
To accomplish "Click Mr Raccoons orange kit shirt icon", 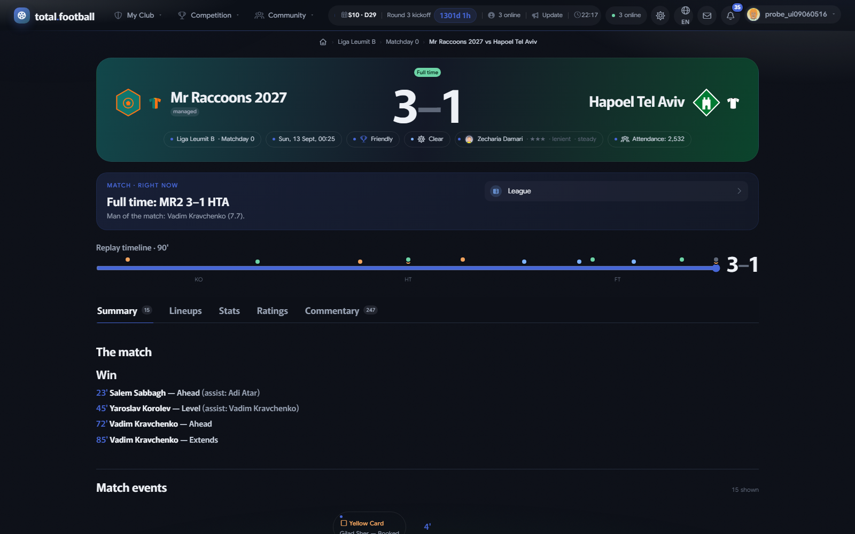I will [156, 103].
